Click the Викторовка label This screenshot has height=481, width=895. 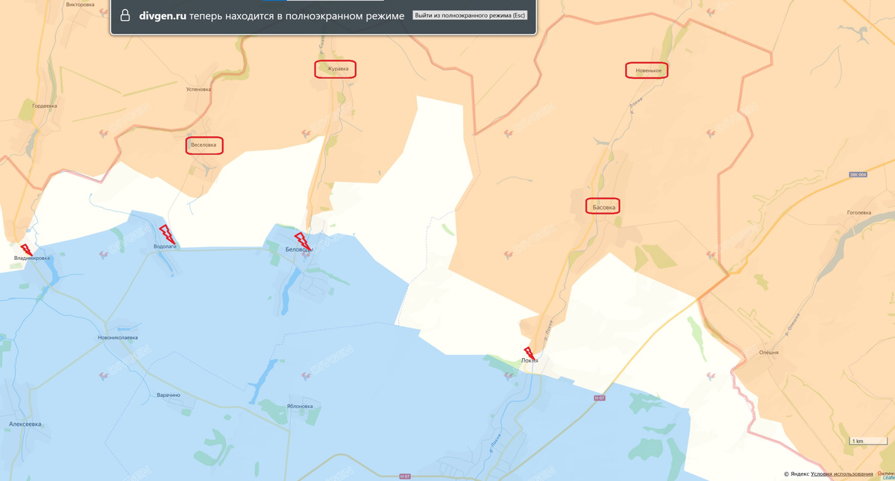[80, 4]
